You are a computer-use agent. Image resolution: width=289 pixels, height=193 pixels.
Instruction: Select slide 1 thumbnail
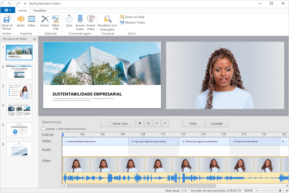coord(19,52)
